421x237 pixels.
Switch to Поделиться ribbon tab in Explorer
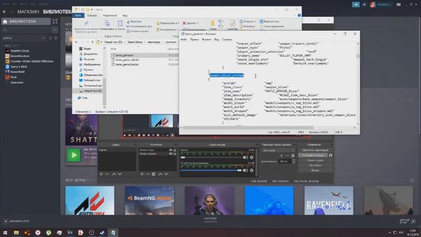110,16
